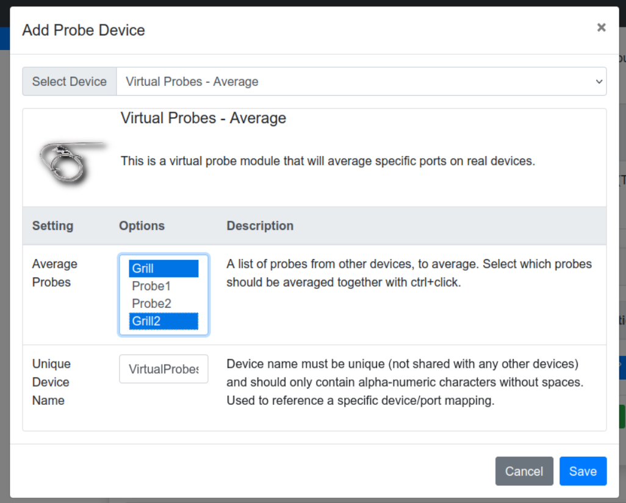This screenshot has height=503, width=626.
Task: Click the chevron arrow of device selector
Action: coord(599,82)
